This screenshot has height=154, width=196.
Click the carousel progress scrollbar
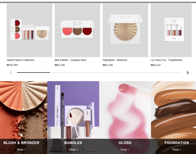click(x=99, y=73)
